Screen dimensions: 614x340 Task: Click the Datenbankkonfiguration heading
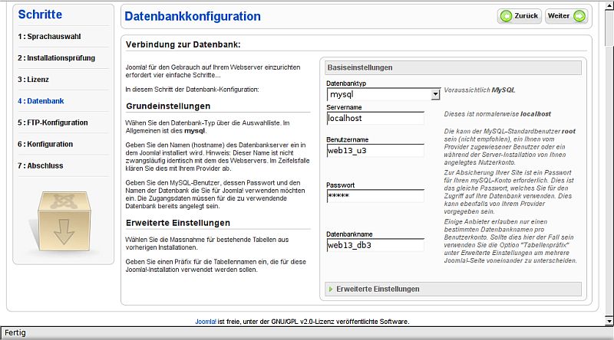click(x=193, y=16)
